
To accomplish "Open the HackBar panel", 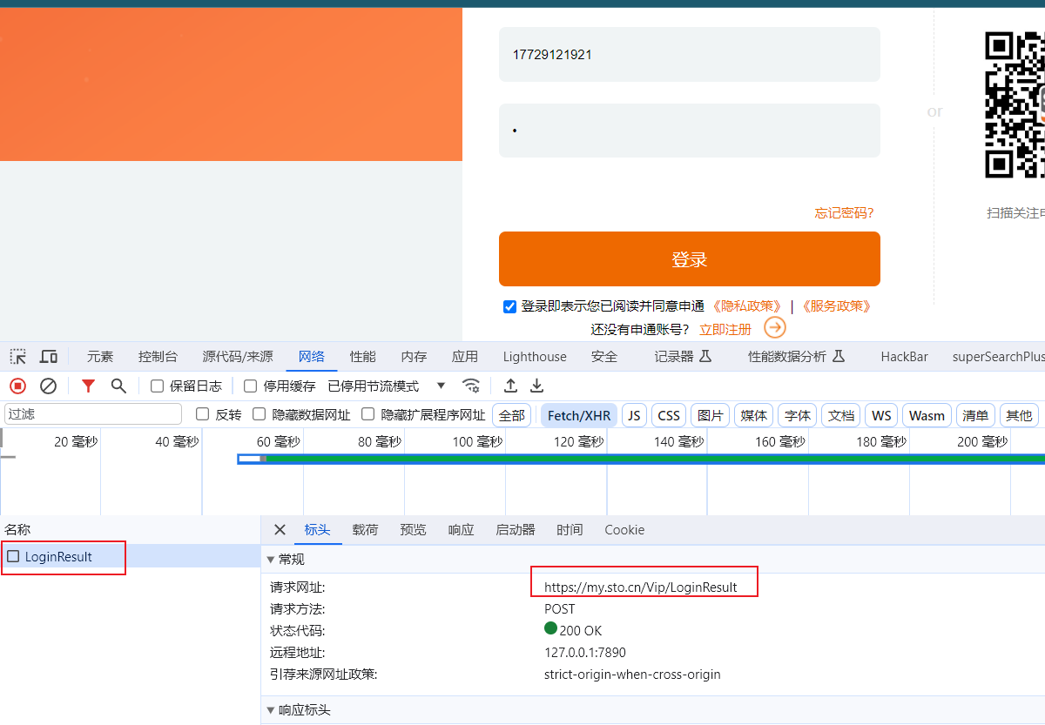I will 905,356.
